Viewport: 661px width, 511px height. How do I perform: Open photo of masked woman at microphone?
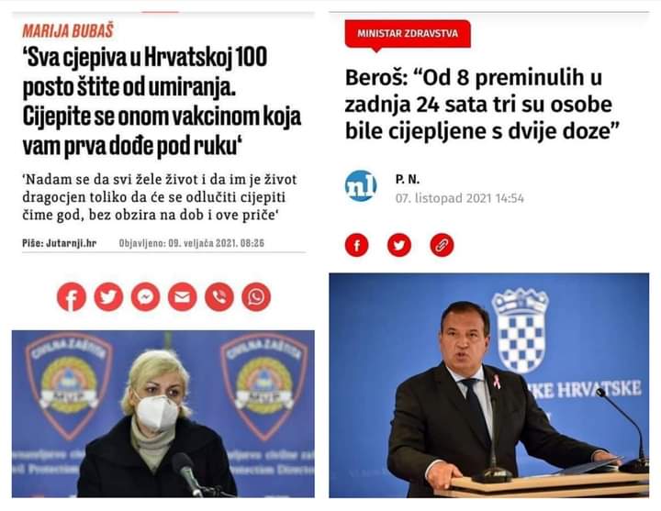pyautogui.click(x=163, y=414)
